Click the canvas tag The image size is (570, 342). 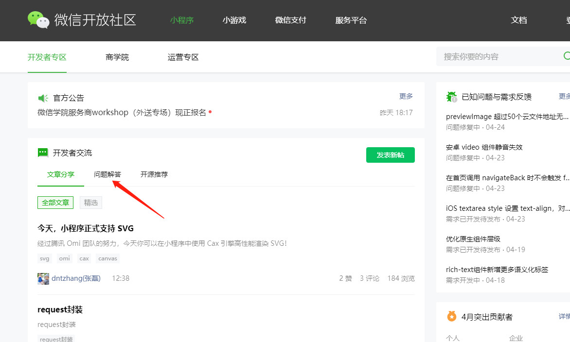coord(107,258)
